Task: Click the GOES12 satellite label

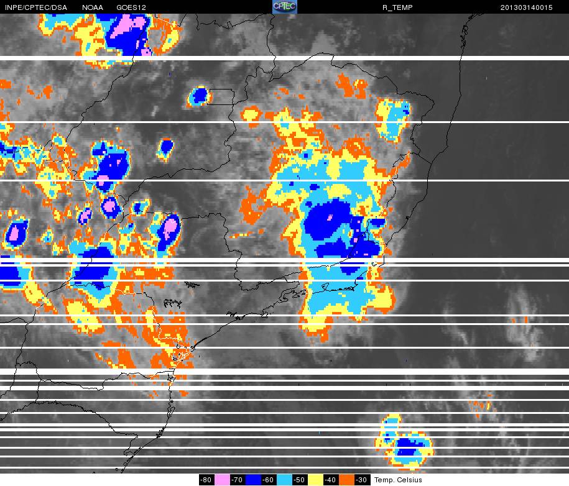Action: click(131, 7)
